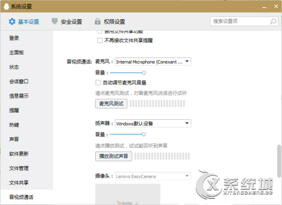
Task: Select the partially hidden file sharing radio button
Action: point(100,32)
